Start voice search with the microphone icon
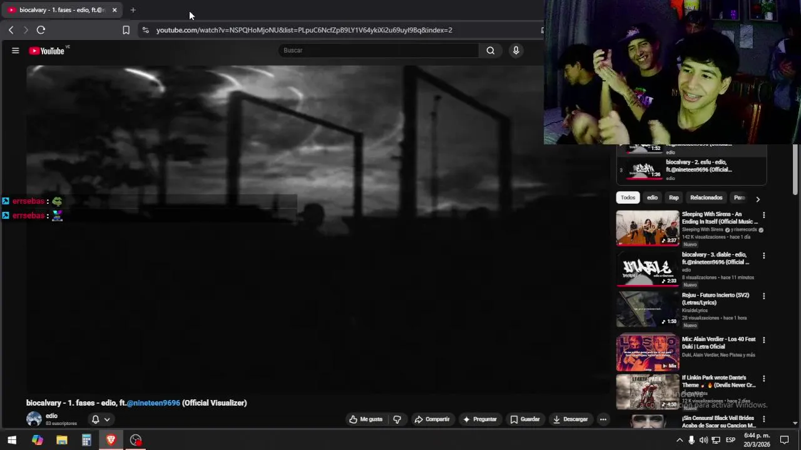 tap(516, 51)
